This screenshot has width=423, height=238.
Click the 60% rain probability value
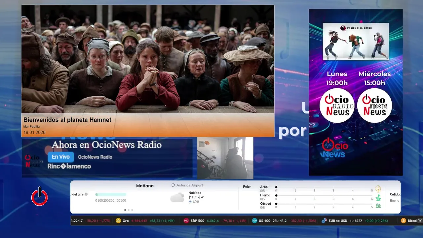pyautogui.click(x=196, y=202)
